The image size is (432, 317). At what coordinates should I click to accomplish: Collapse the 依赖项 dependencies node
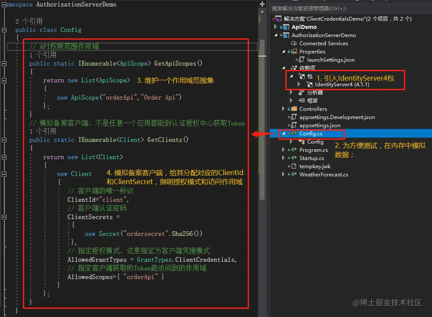click(284, 68)
